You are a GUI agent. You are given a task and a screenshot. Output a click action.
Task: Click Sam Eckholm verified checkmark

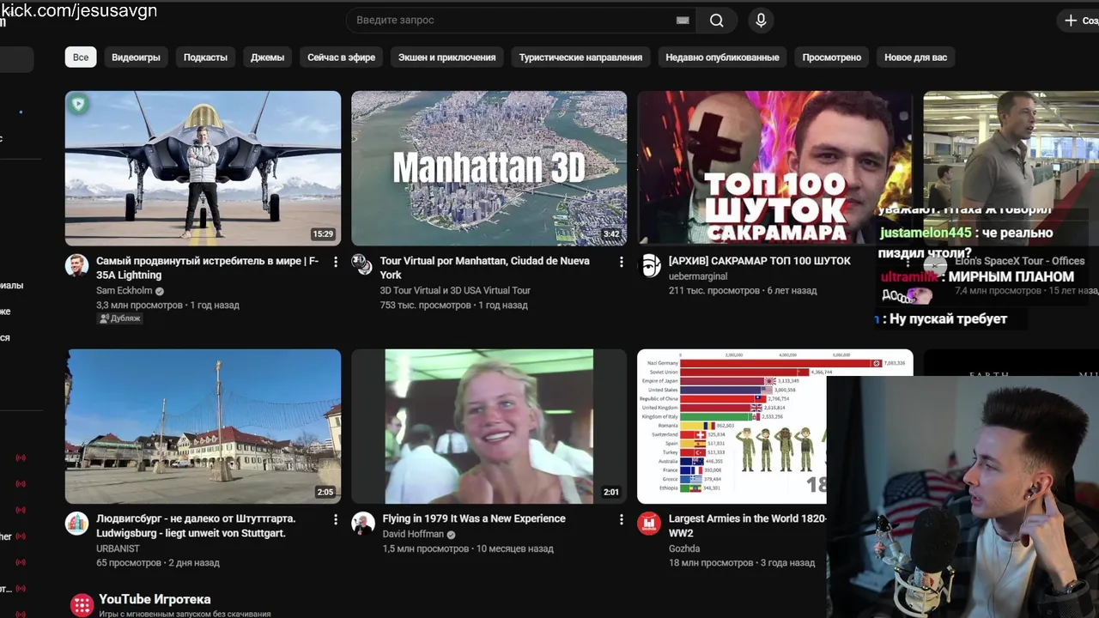pyautogui.click(x=160, y=291)
